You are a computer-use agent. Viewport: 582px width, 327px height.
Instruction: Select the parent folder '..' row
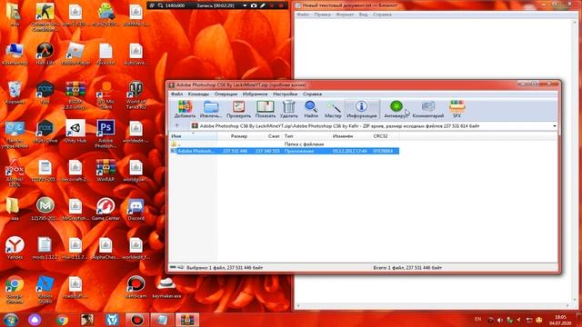click(285, 144)
